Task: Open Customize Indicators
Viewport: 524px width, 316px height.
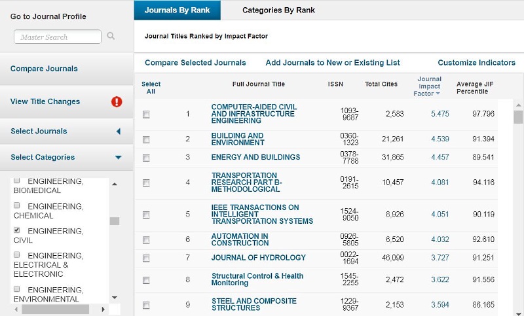Action: pyautogui.click(x=477, y=63)
